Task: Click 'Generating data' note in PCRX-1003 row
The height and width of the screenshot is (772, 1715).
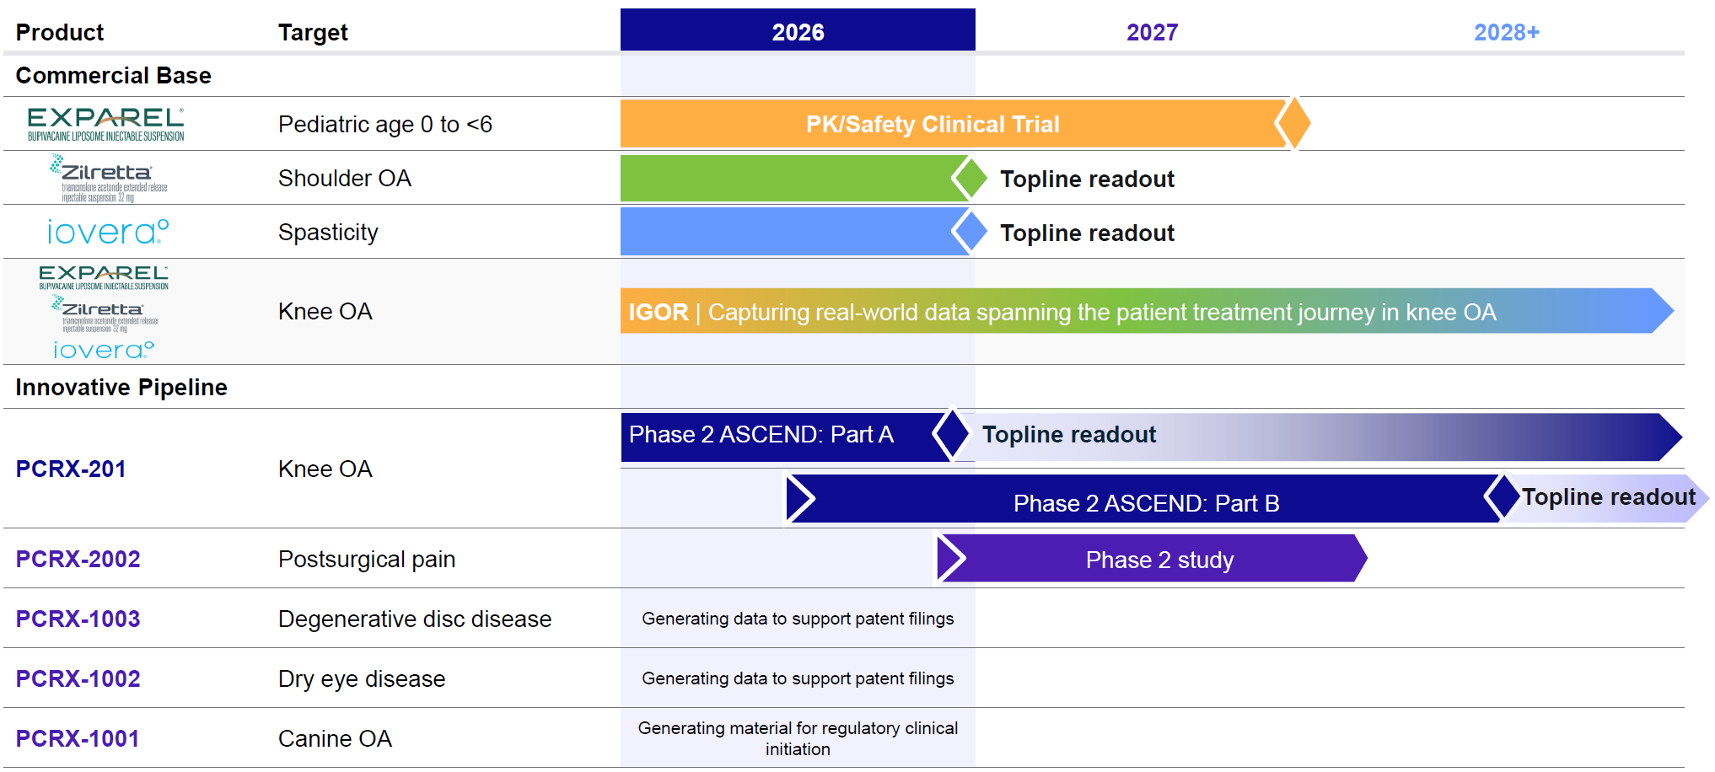Action: (x=798, y=619)
